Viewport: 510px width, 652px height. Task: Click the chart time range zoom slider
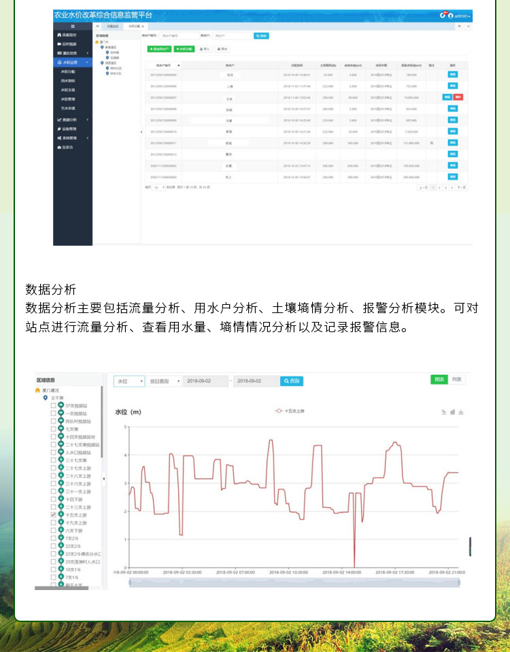pyautogui.click(x=286, y=583)
